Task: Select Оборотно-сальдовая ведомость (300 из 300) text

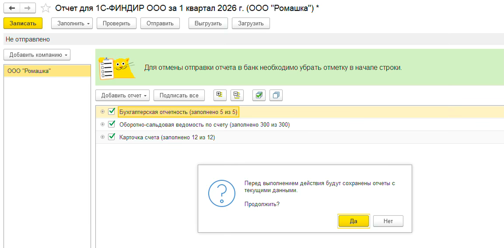Action: (x=204, y=124)
